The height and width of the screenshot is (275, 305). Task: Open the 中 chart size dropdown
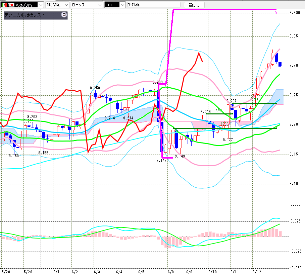[x=115, y=5]
